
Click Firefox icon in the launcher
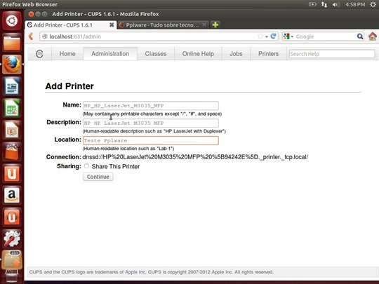[x=12, y=65]
